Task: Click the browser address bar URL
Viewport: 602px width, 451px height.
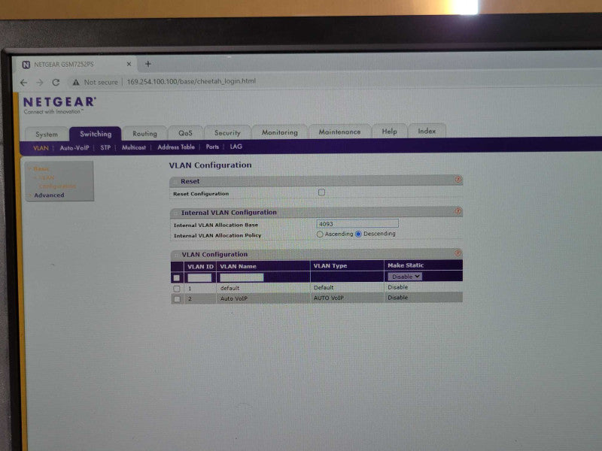Action: [191, 81]
